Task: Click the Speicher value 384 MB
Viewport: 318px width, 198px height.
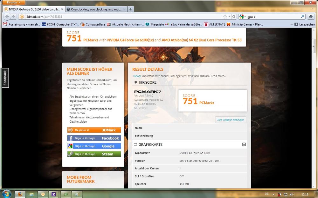Action: (x=184, y=184)
